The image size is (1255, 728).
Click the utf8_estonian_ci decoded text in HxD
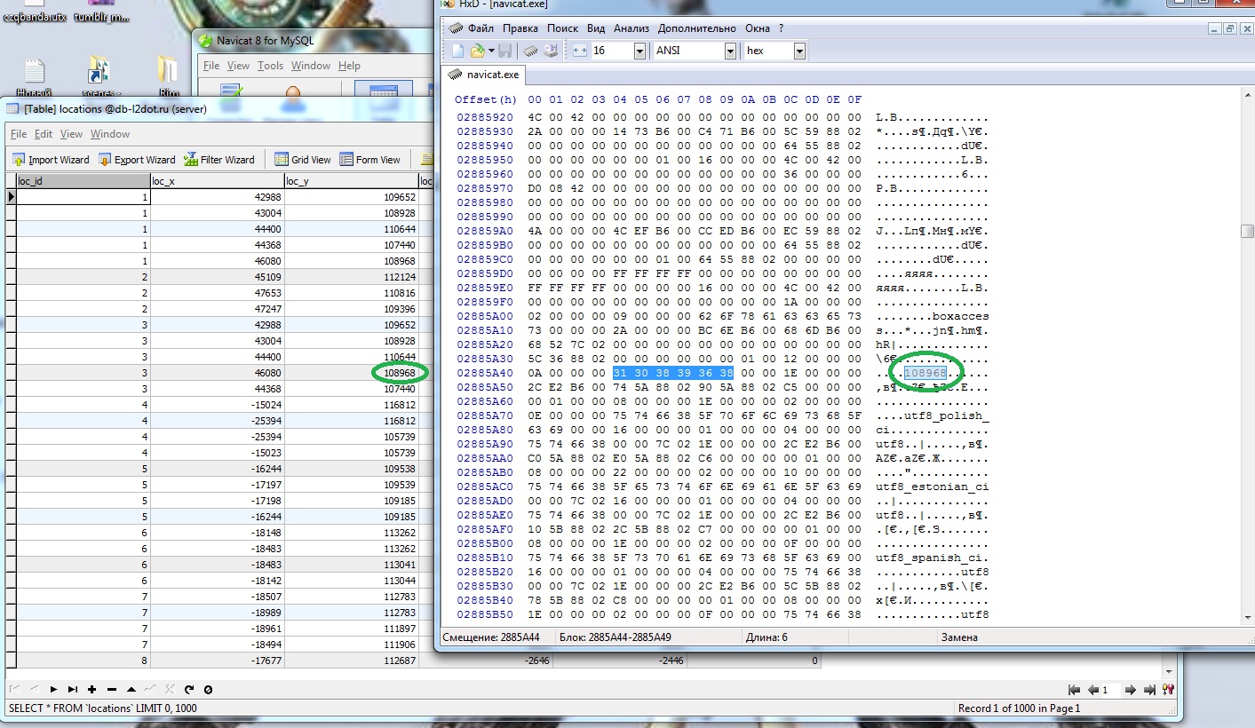point(932,487)
